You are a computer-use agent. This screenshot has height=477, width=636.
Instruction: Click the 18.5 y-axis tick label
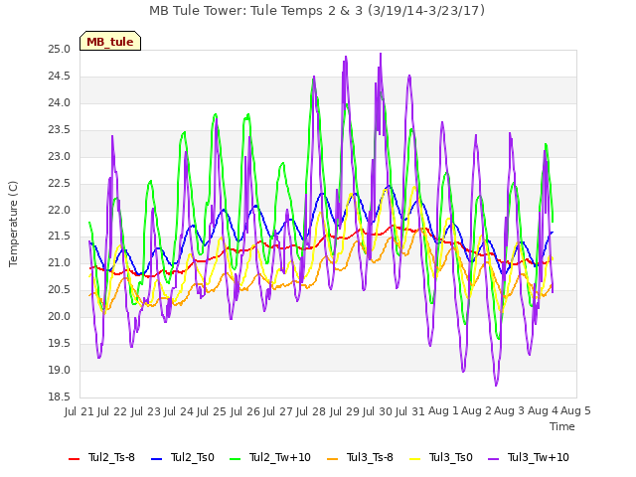pos(60,397)
